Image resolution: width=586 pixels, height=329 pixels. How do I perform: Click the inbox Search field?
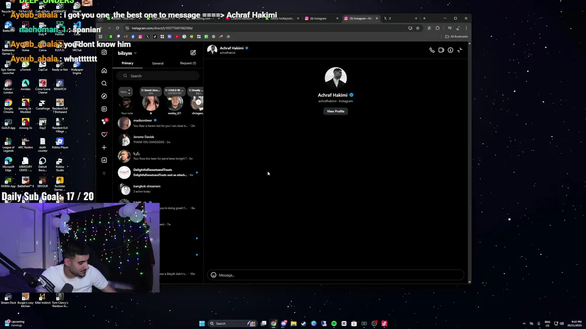[158, 76]
